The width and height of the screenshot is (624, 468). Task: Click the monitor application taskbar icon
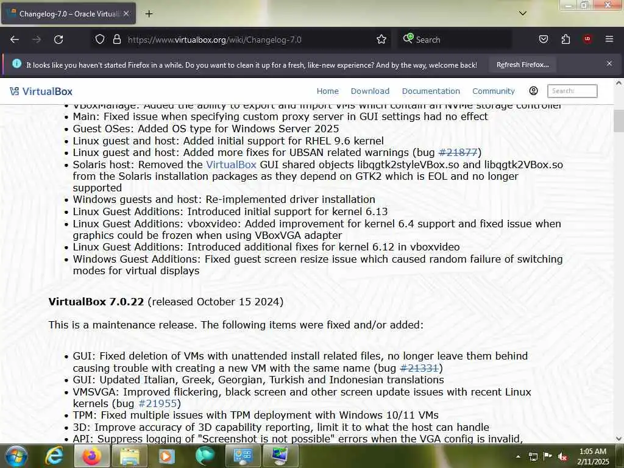[280, 456]
